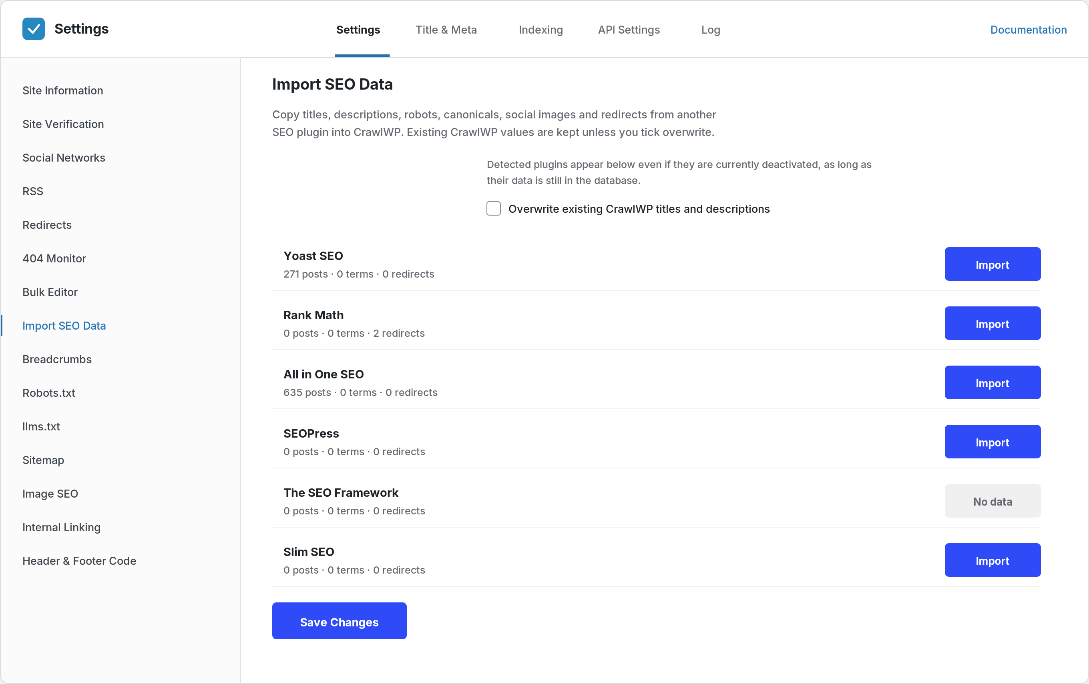Click the Settings title beside the logo
1089x684 pixels.
point(81,29)
